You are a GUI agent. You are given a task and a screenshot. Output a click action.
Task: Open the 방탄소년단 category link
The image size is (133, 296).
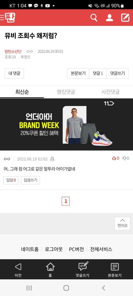[13, 51]
